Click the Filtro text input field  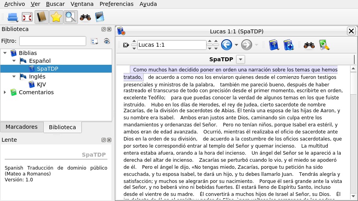click(53, 41)
